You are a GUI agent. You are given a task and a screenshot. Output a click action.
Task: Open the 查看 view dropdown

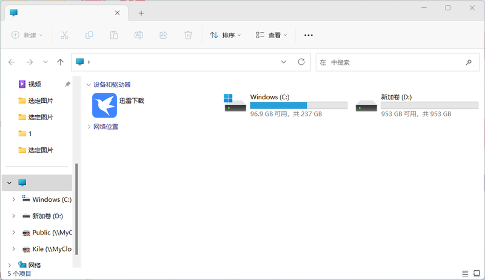tap(271, 35)
